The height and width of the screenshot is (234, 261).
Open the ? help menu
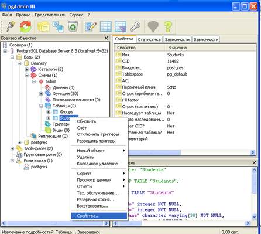(88, 15)
